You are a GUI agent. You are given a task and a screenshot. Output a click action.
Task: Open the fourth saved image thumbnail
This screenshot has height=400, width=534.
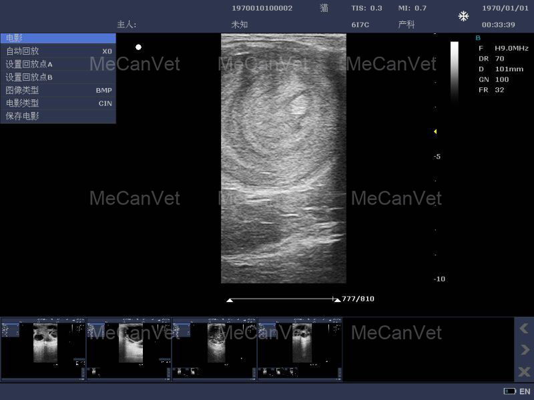pos(300,349)
